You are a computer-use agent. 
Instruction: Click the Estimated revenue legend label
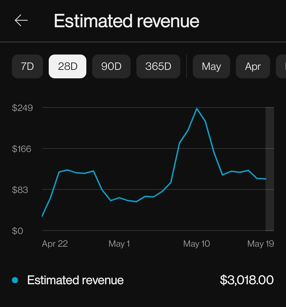(75, 280)
